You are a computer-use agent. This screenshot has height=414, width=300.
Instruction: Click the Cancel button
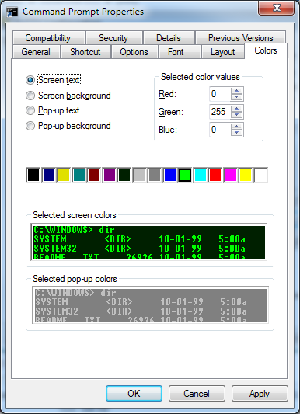tap(197, 394)
